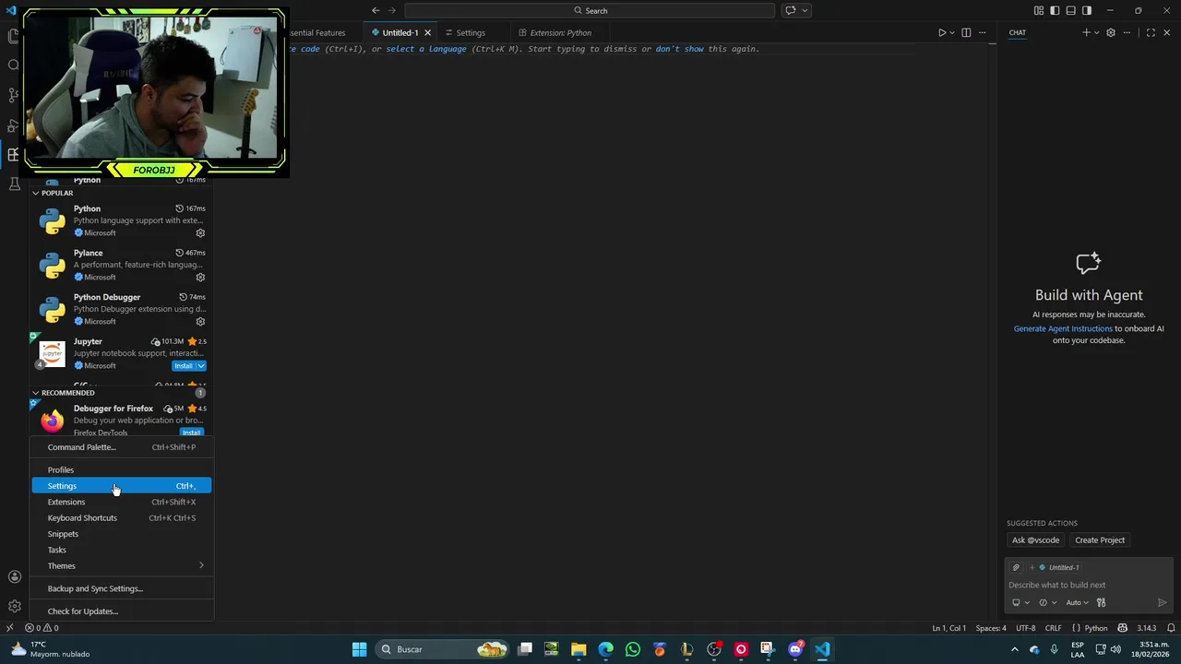This screenshot has height=664, width=1181.
Task: Install Debugger for Firefox extension
Action: pyautogui.click(x=191, y=433)
